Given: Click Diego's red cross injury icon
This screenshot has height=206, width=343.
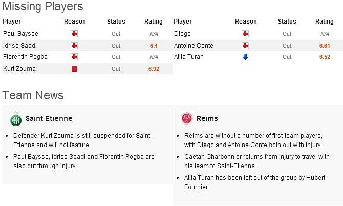Looking at the screenshot, I should [245, 34].
